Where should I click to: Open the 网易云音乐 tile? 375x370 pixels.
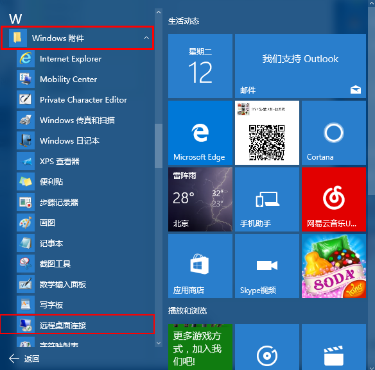point(334,199)
